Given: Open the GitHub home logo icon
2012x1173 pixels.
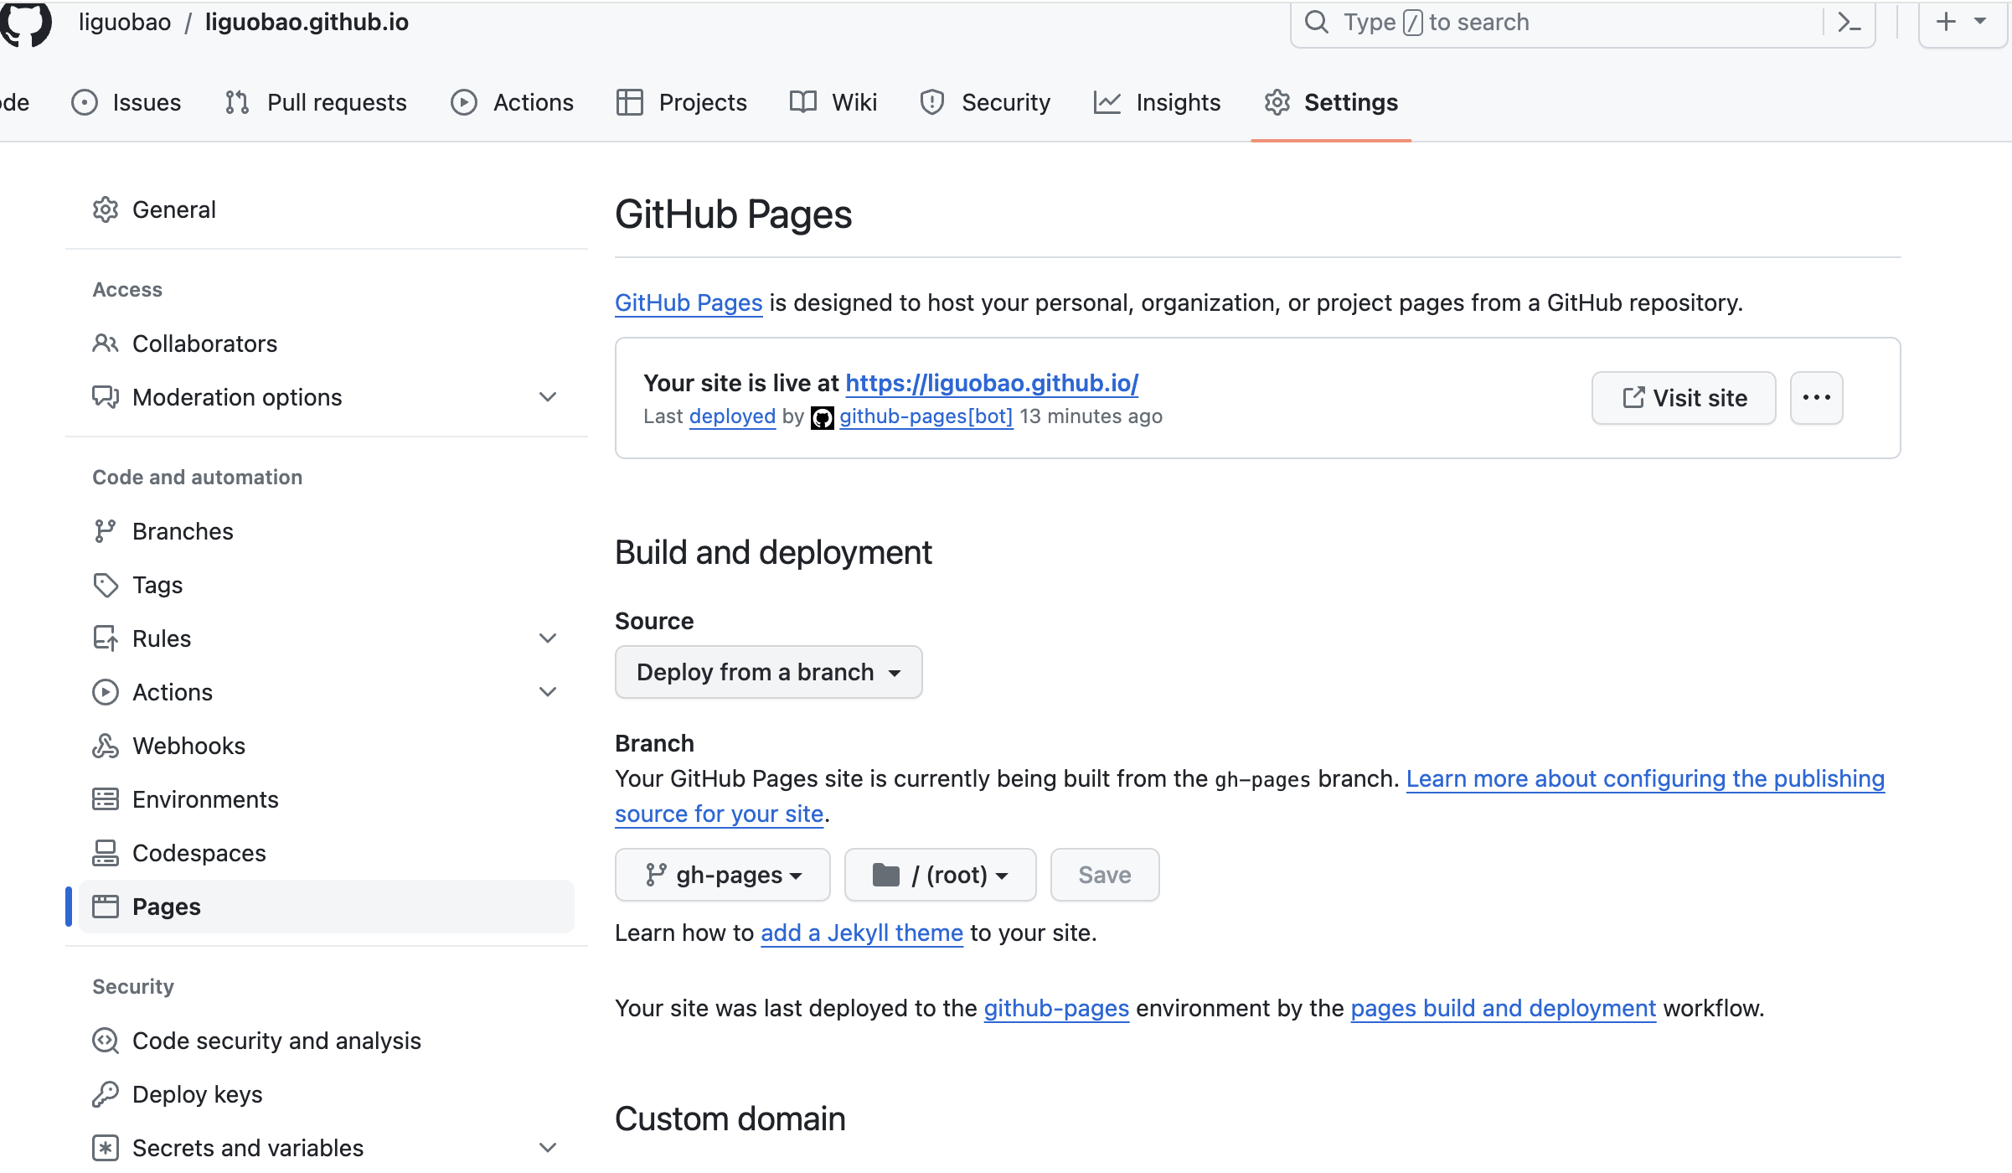Looking at the screenshot, I should click(25, 23).
